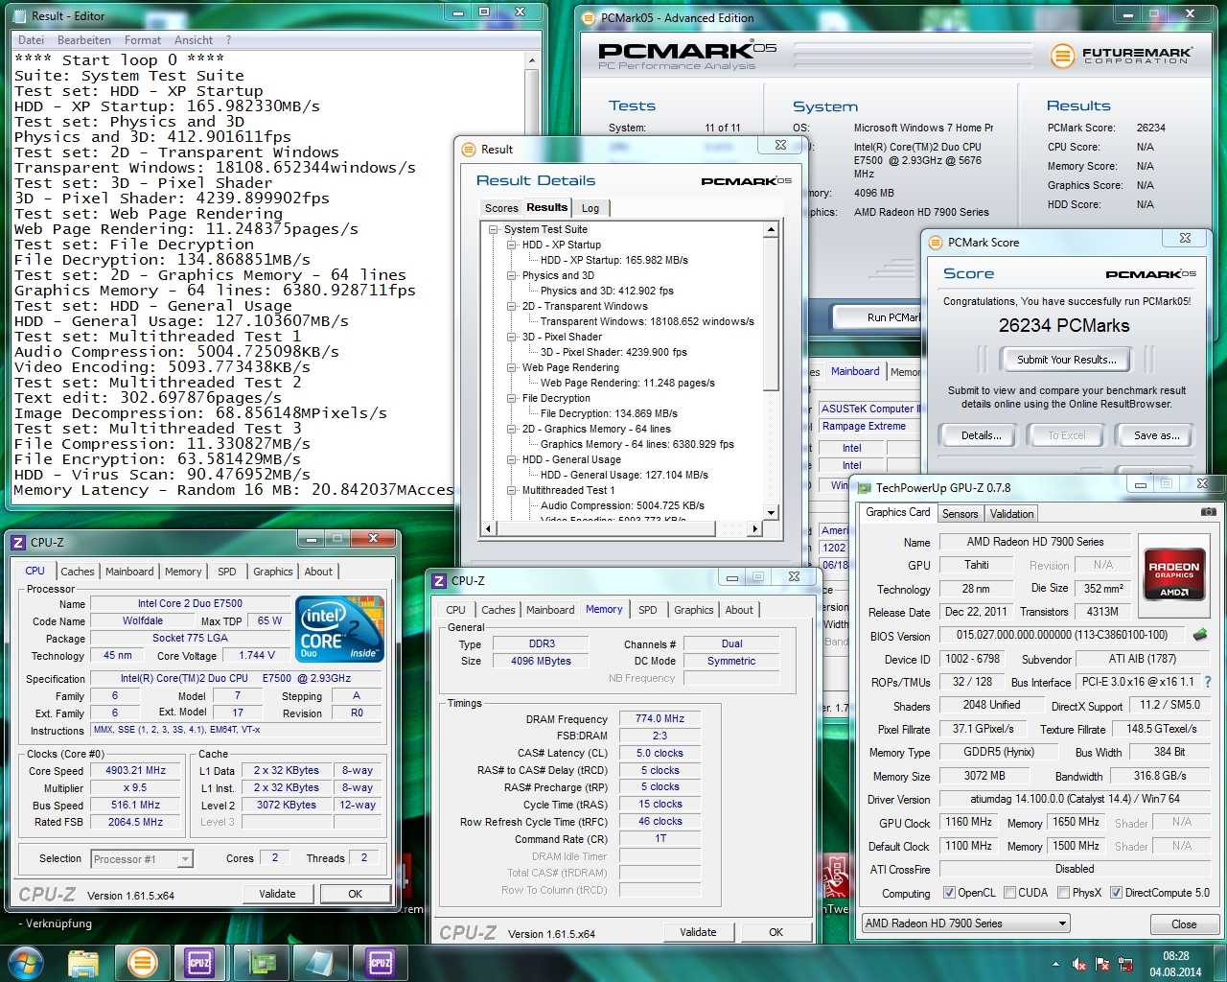Open the Bearbeiten menu in the editor
The height and width of the screenshot is (982, 1227).
tap(84, 40)
